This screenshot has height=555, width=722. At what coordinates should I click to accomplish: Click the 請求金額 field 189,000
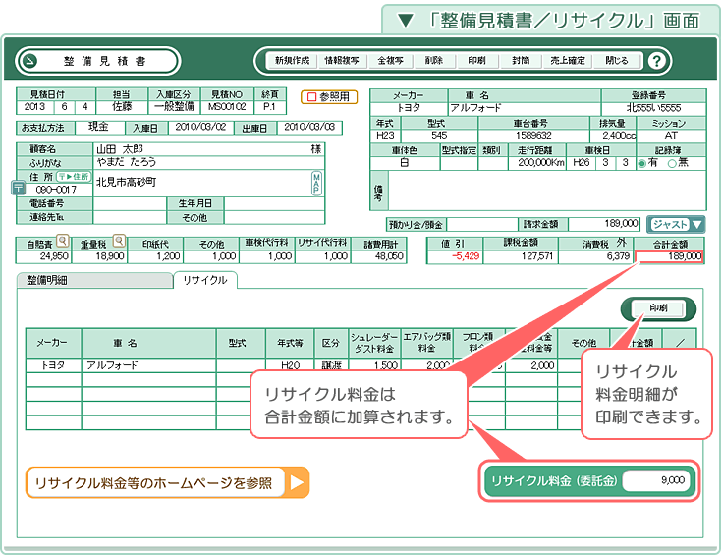coord(604,224)
